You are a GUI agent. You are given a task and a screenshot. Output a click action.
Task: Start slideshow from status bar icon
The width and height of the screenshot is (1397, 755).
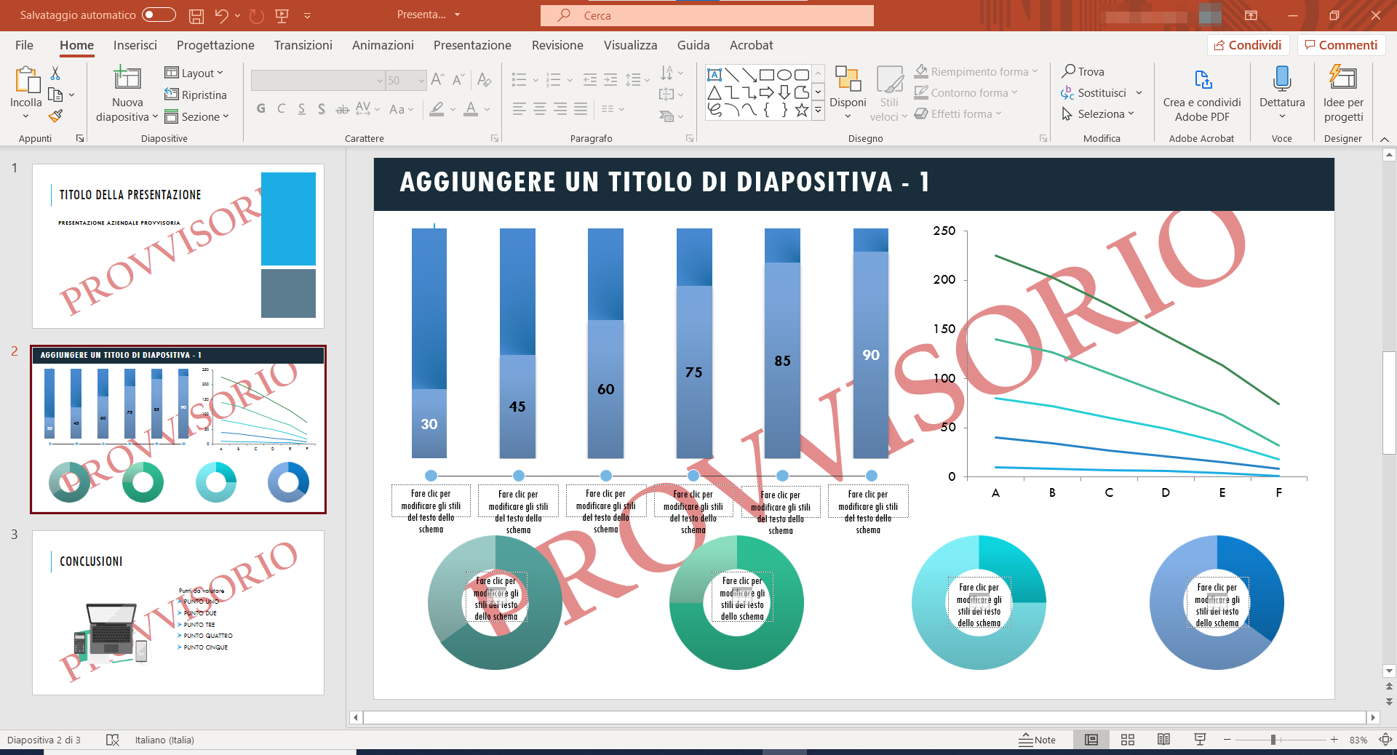point(1200,740)
